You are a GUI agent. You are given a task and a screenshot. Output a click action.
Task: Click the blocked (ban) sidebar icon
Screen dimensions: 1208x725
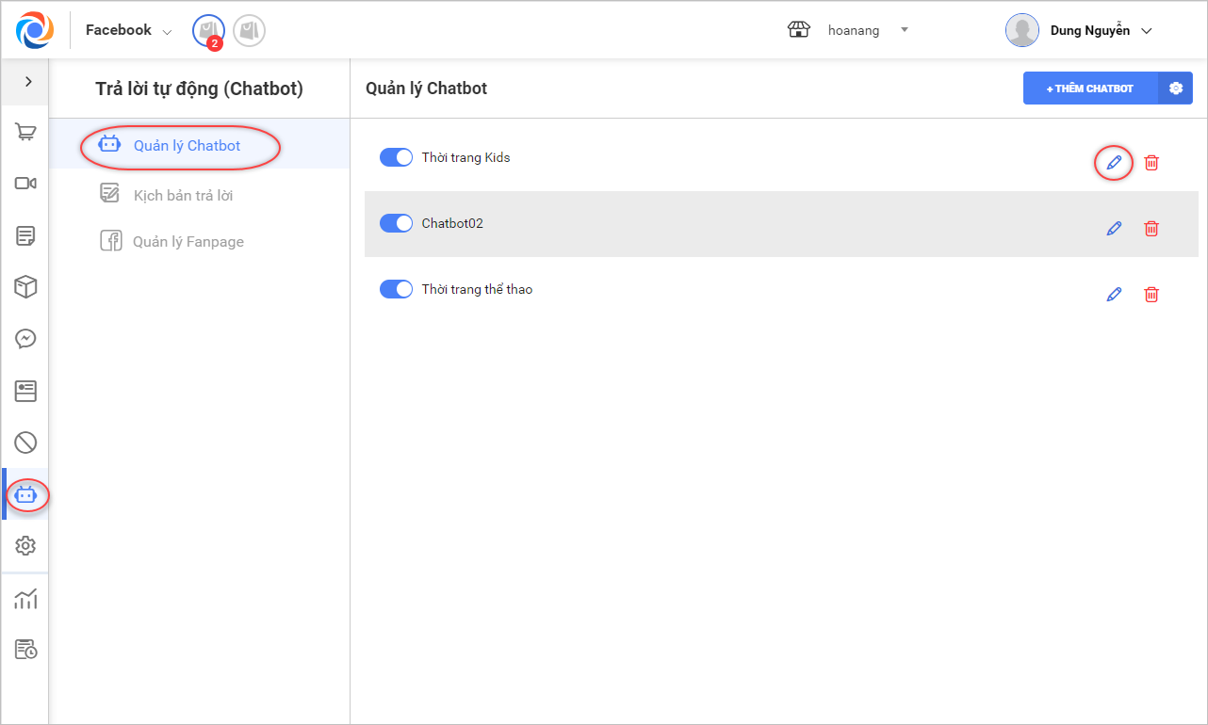[25, 442]
